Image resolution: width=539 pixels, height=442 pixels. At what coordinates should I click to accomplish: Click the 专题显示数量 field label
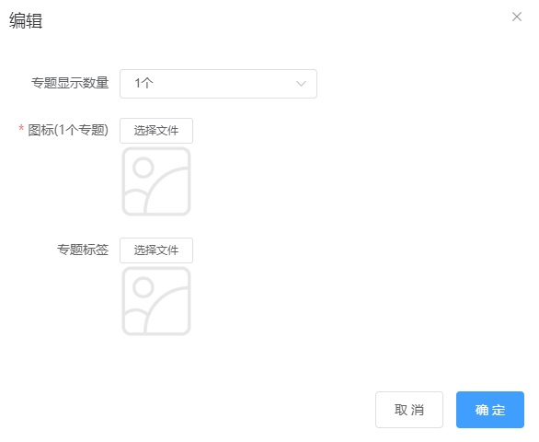coord(70,83)
